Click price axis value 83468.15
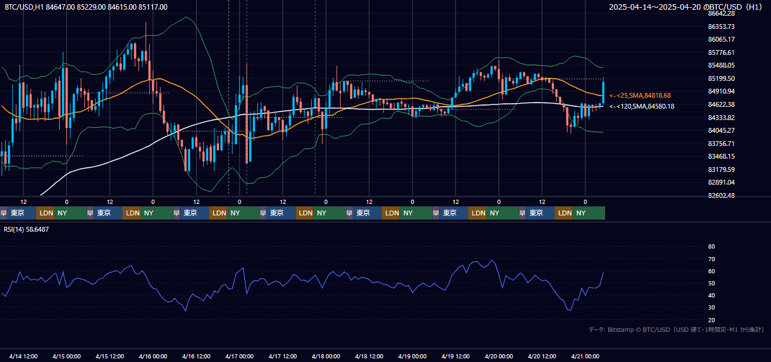Viewport: 771px width, 362px height. pos(722,156)
